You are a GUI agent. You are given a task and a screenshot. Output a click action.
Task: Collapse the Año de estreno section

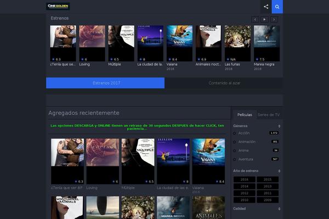click(x=257, y=171)
